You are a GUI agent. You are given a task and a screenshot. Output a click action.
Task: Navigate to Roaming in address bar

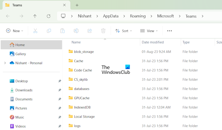pos(138,16)
